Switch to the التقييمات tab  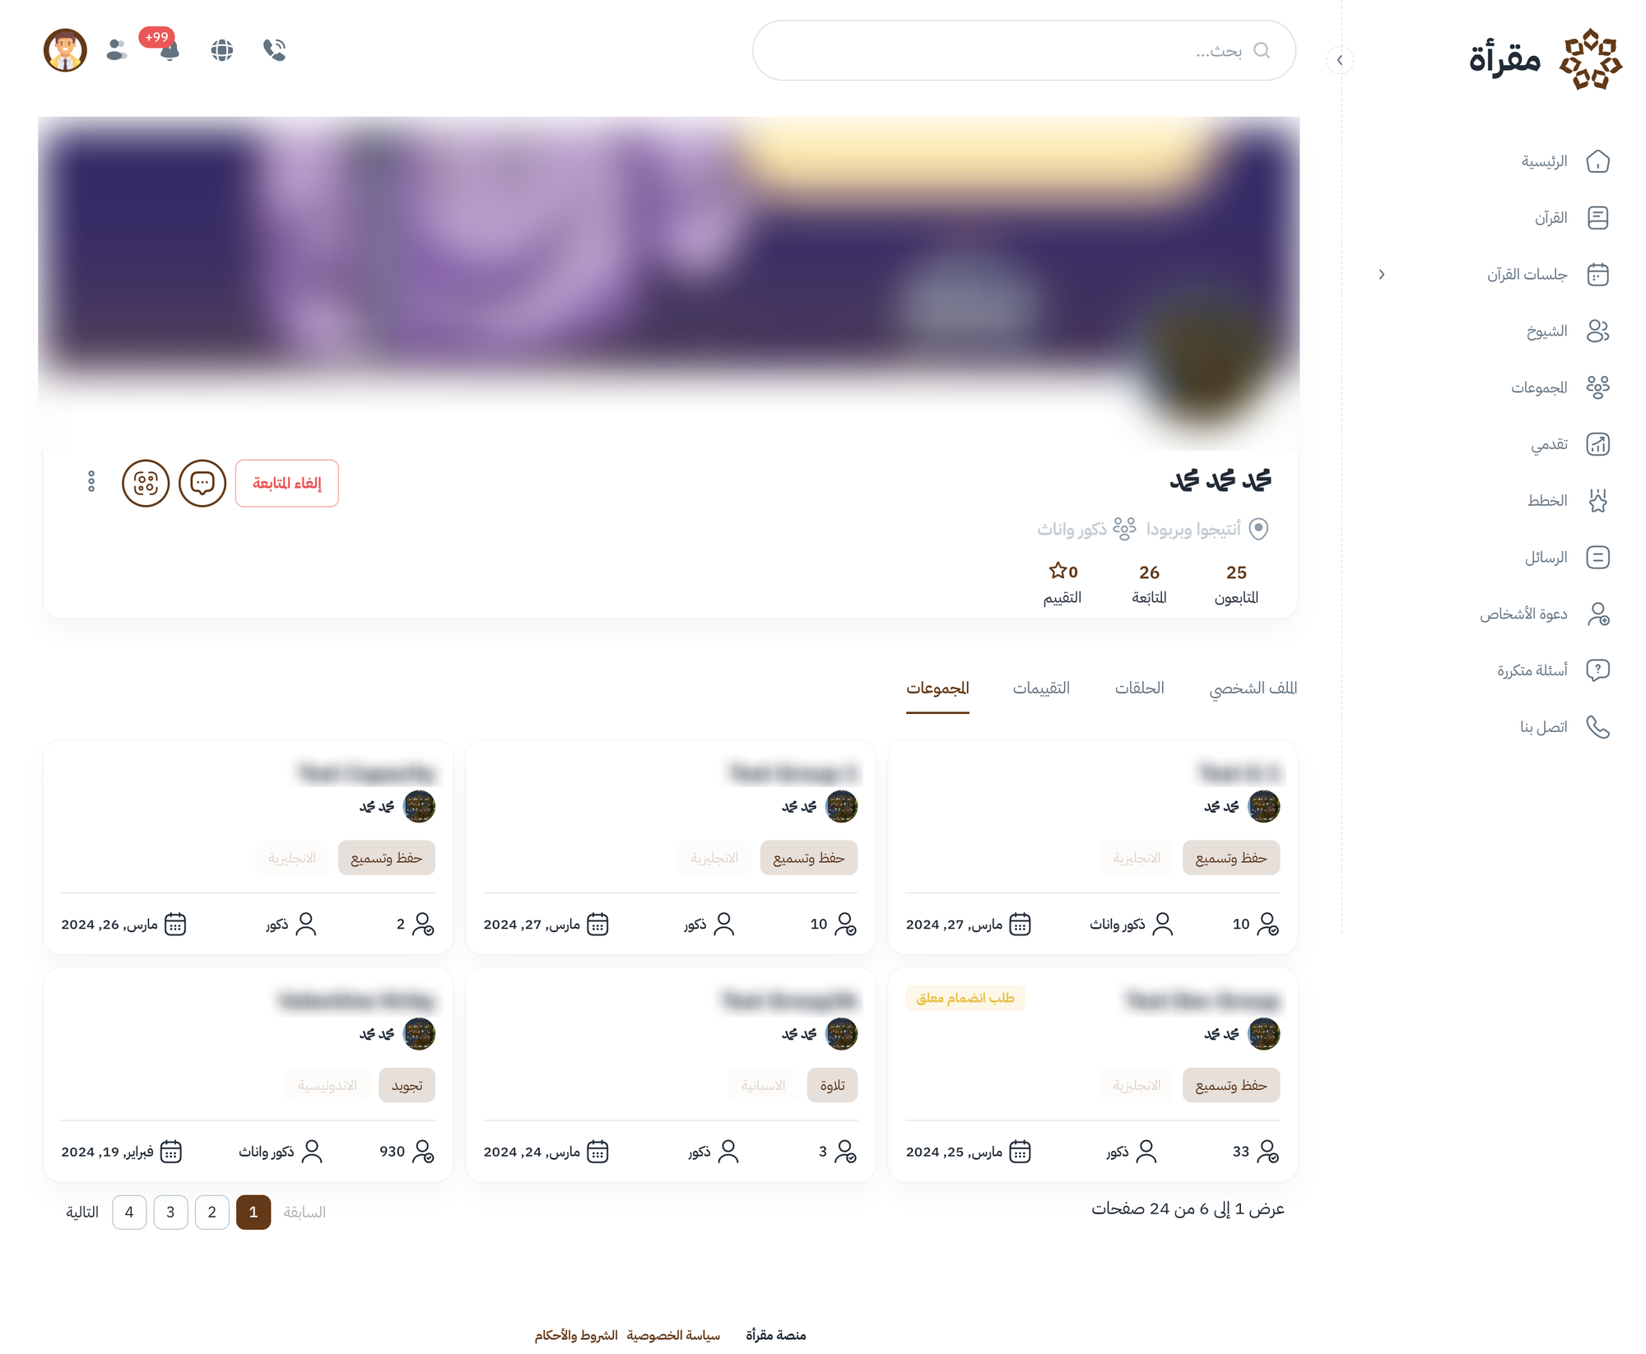click(x=1041, y=688)
